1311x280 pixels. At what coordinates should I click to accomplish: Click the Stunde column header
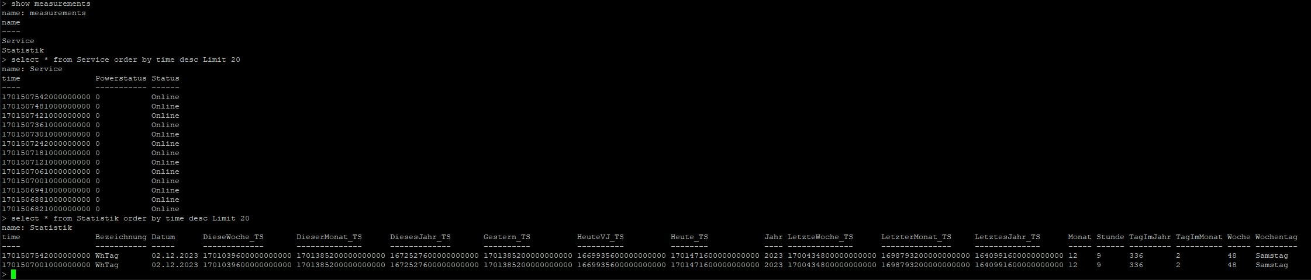point(1110,237)
